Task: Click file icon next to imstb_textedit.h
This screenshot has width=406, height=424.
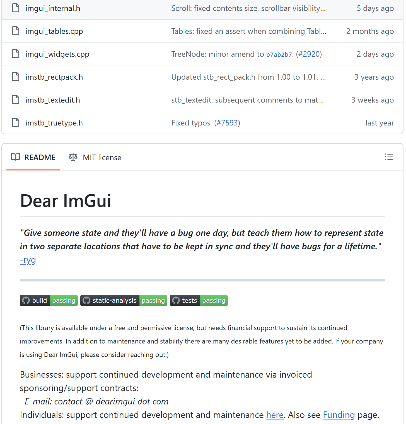Action: 16,100
